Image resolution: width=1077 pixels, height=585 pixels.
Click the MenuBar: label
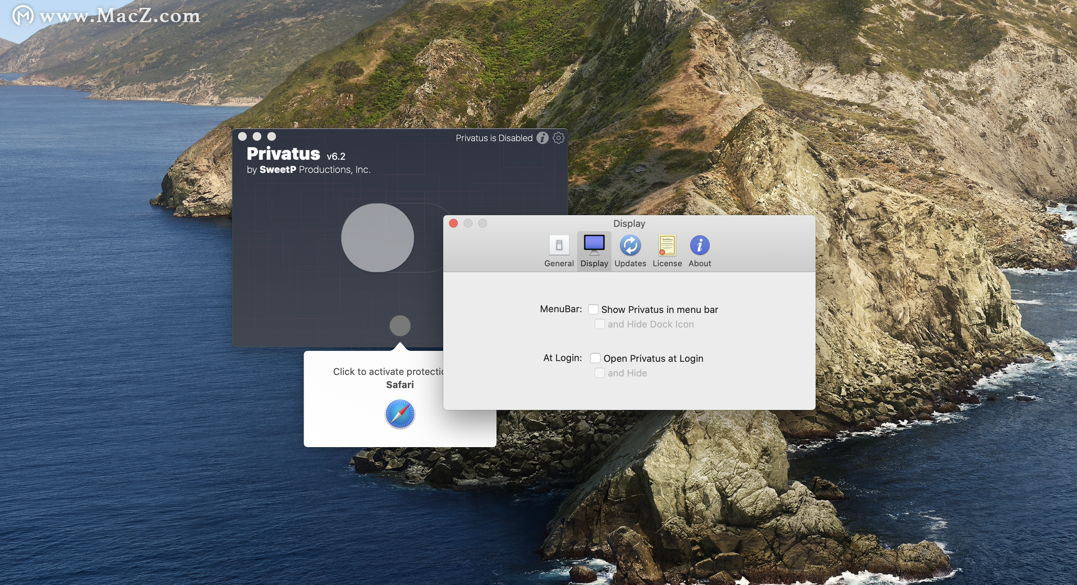[x=561, y=309]
